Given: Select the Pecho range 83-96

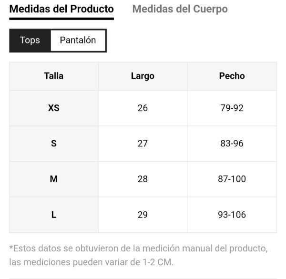Looking at the screenshot, I should 232,143.
